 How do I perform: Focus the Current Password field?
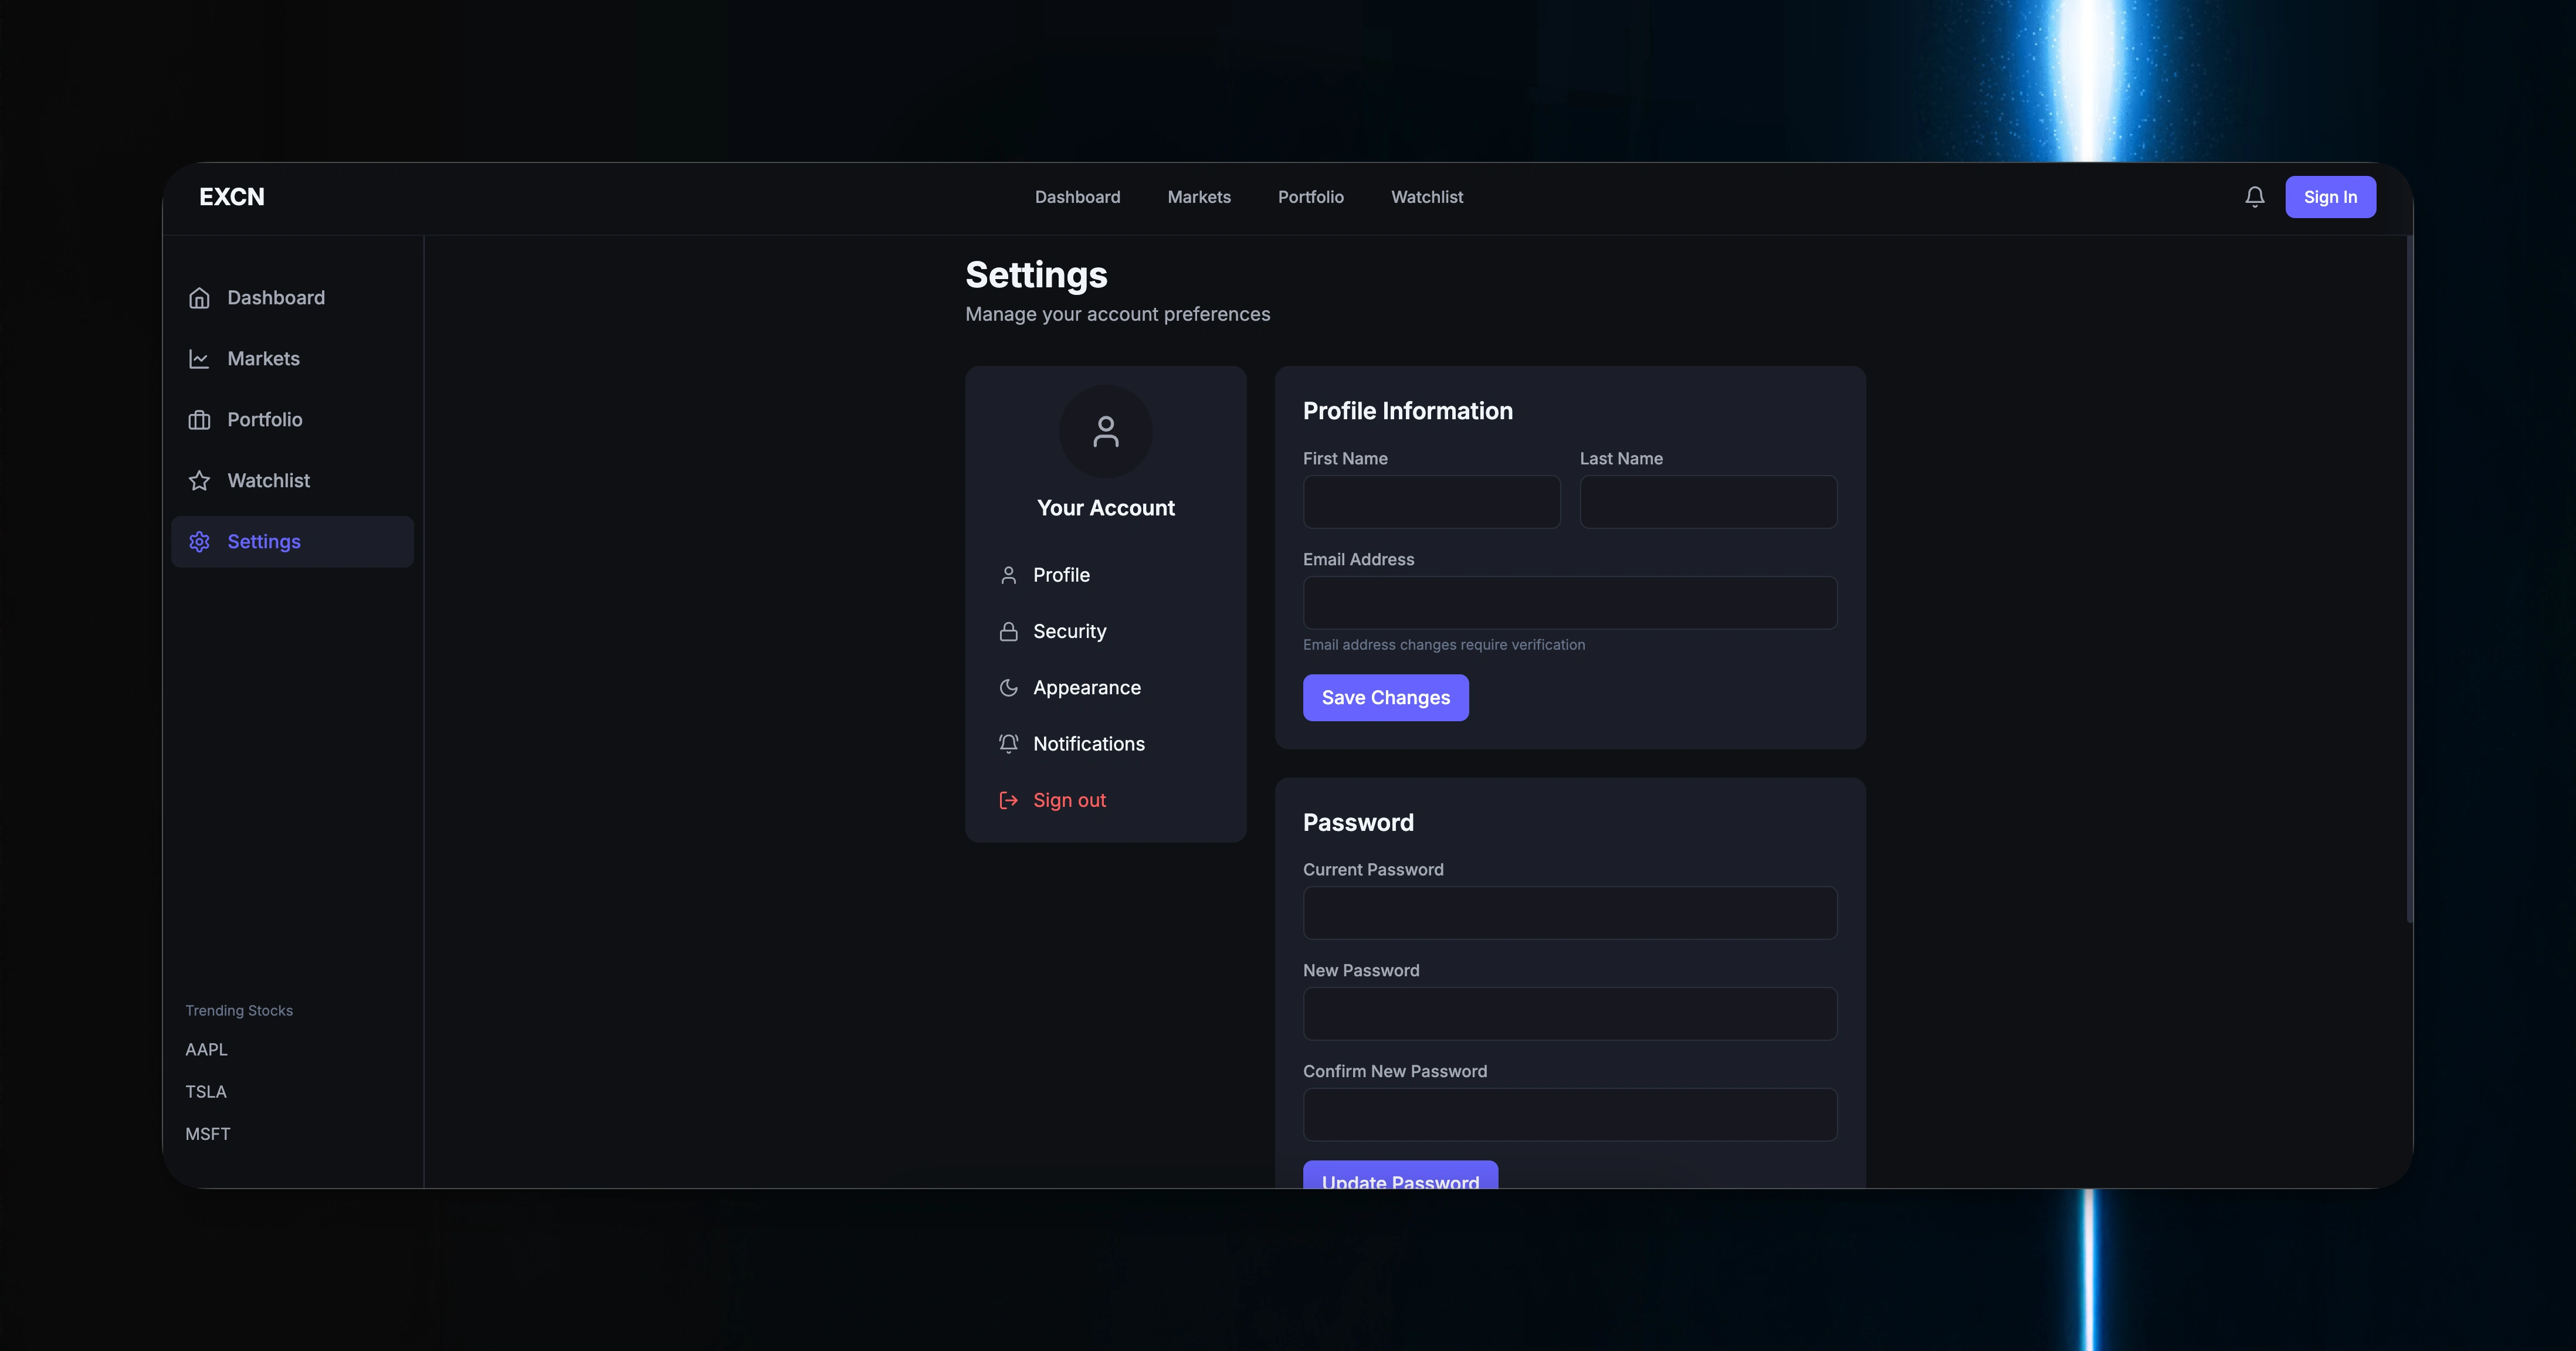(1570, 913)
